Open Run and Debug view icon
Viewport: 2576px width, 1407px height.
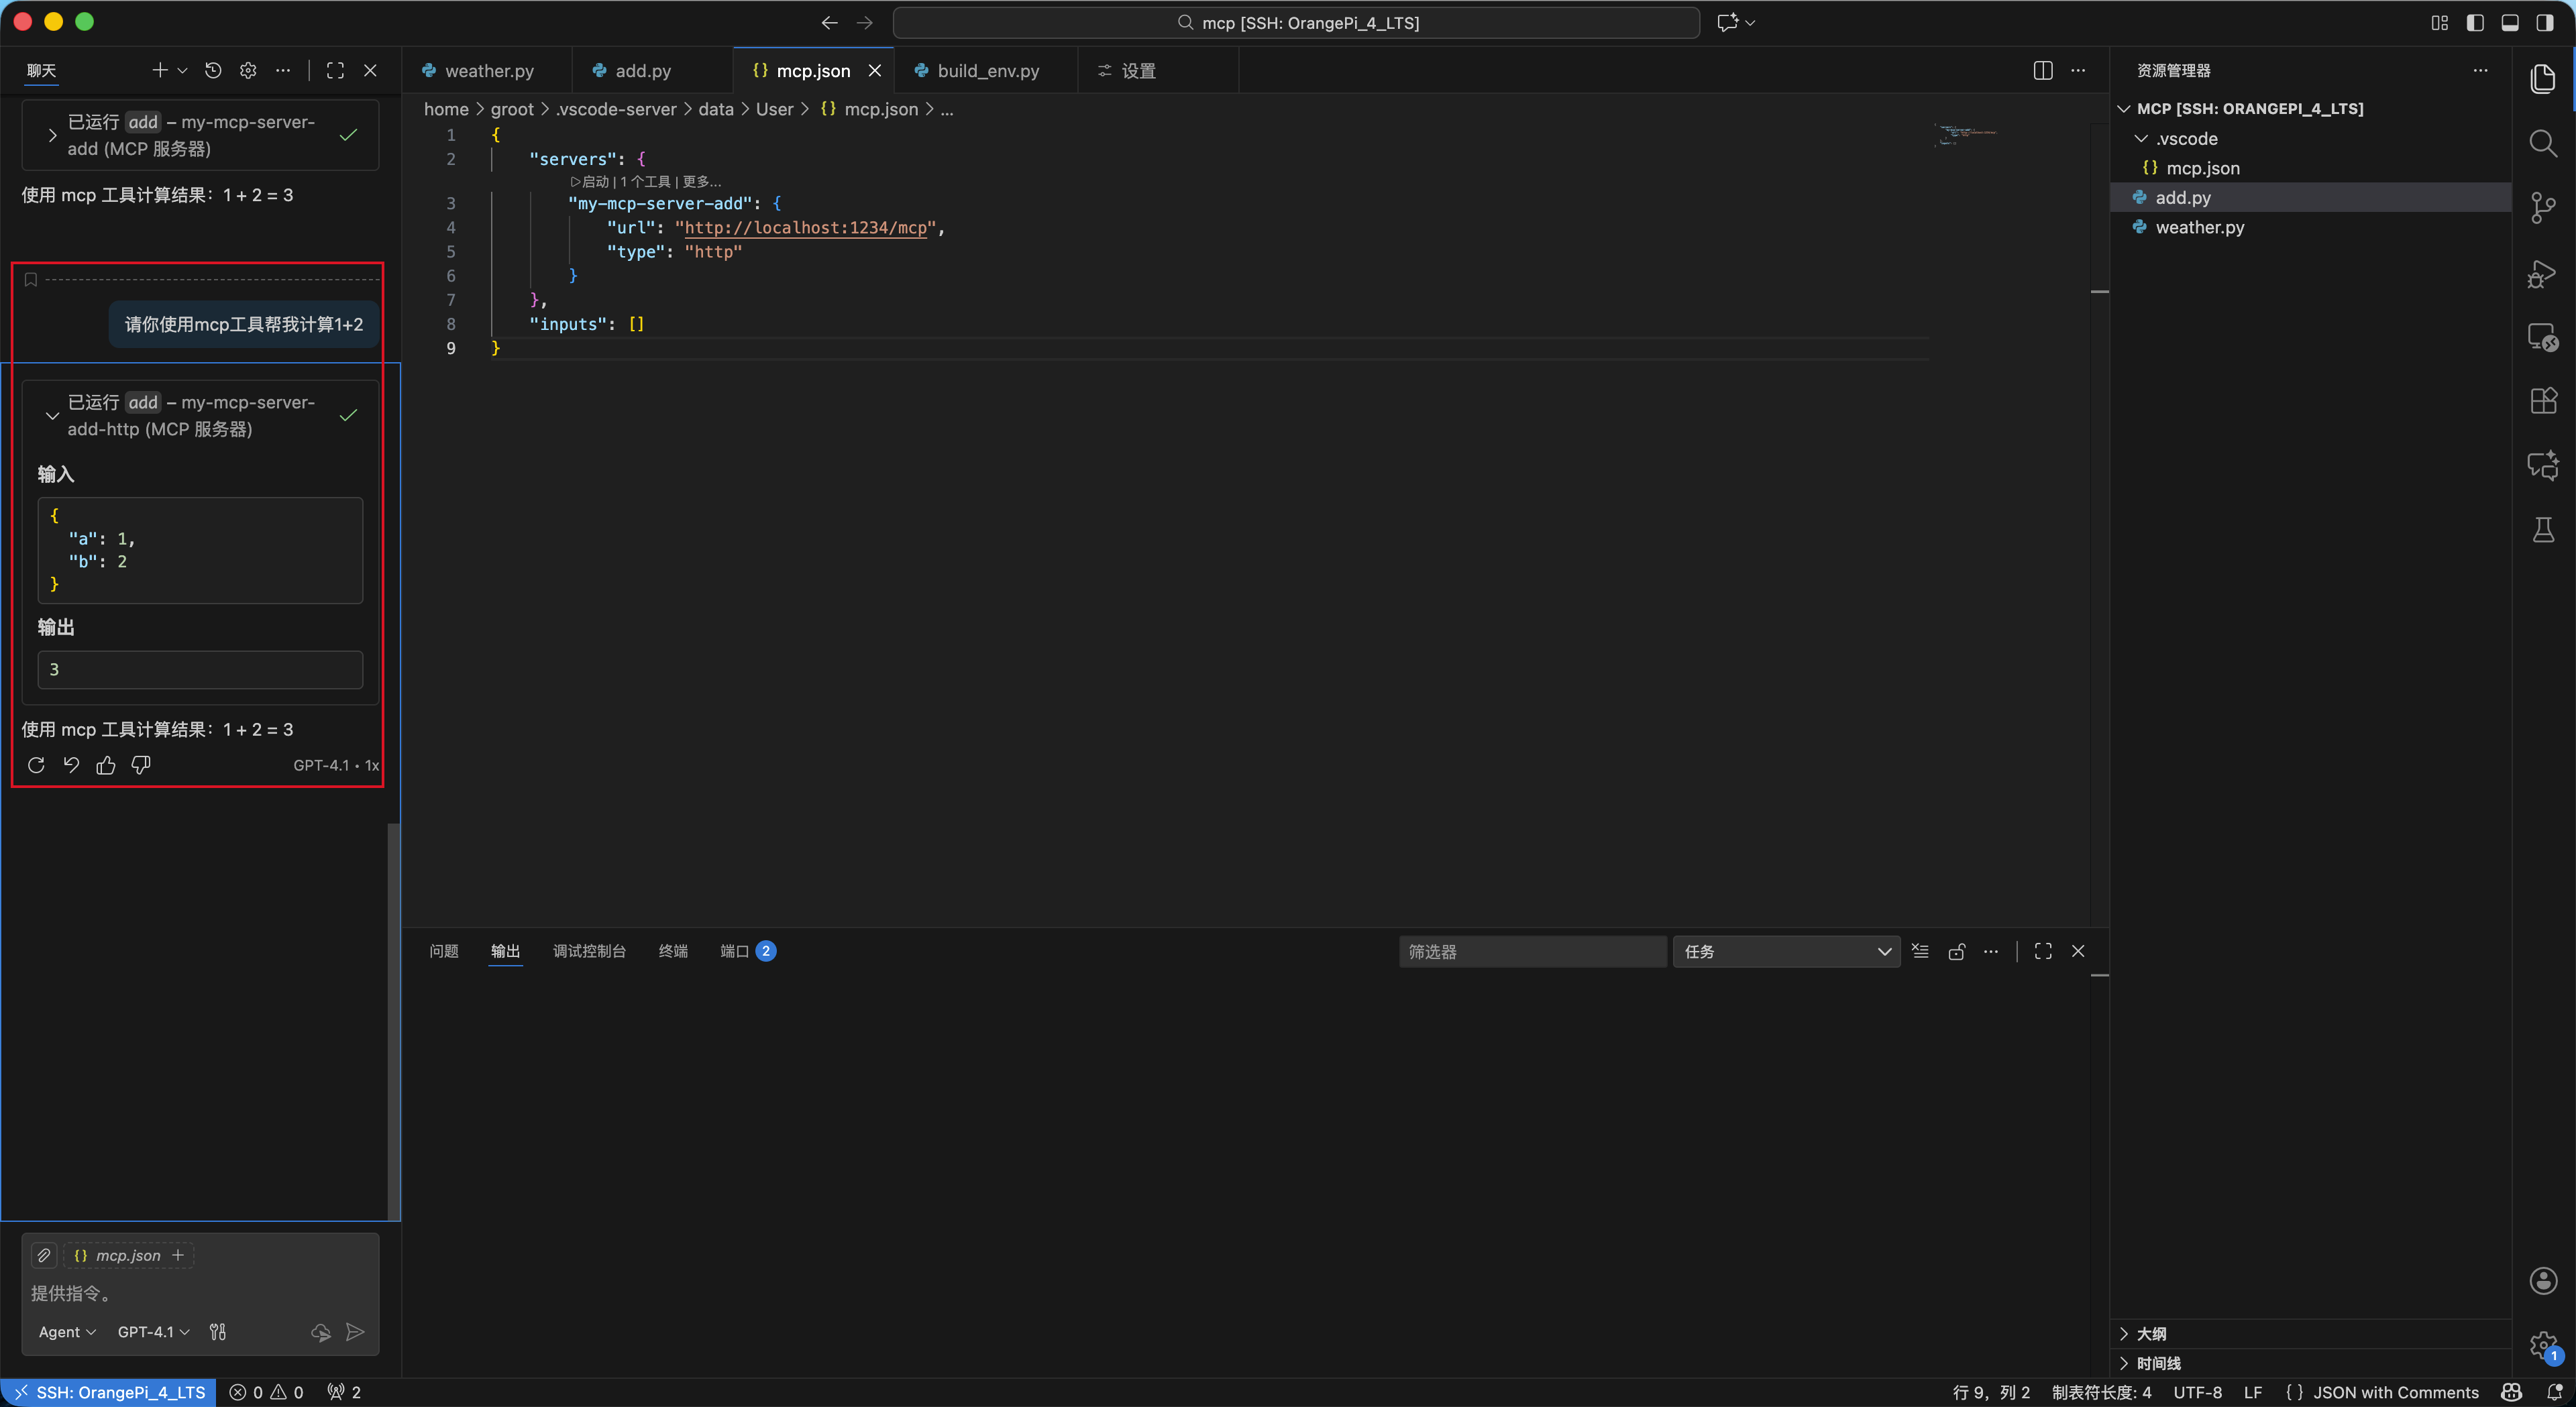(2543, 273)
